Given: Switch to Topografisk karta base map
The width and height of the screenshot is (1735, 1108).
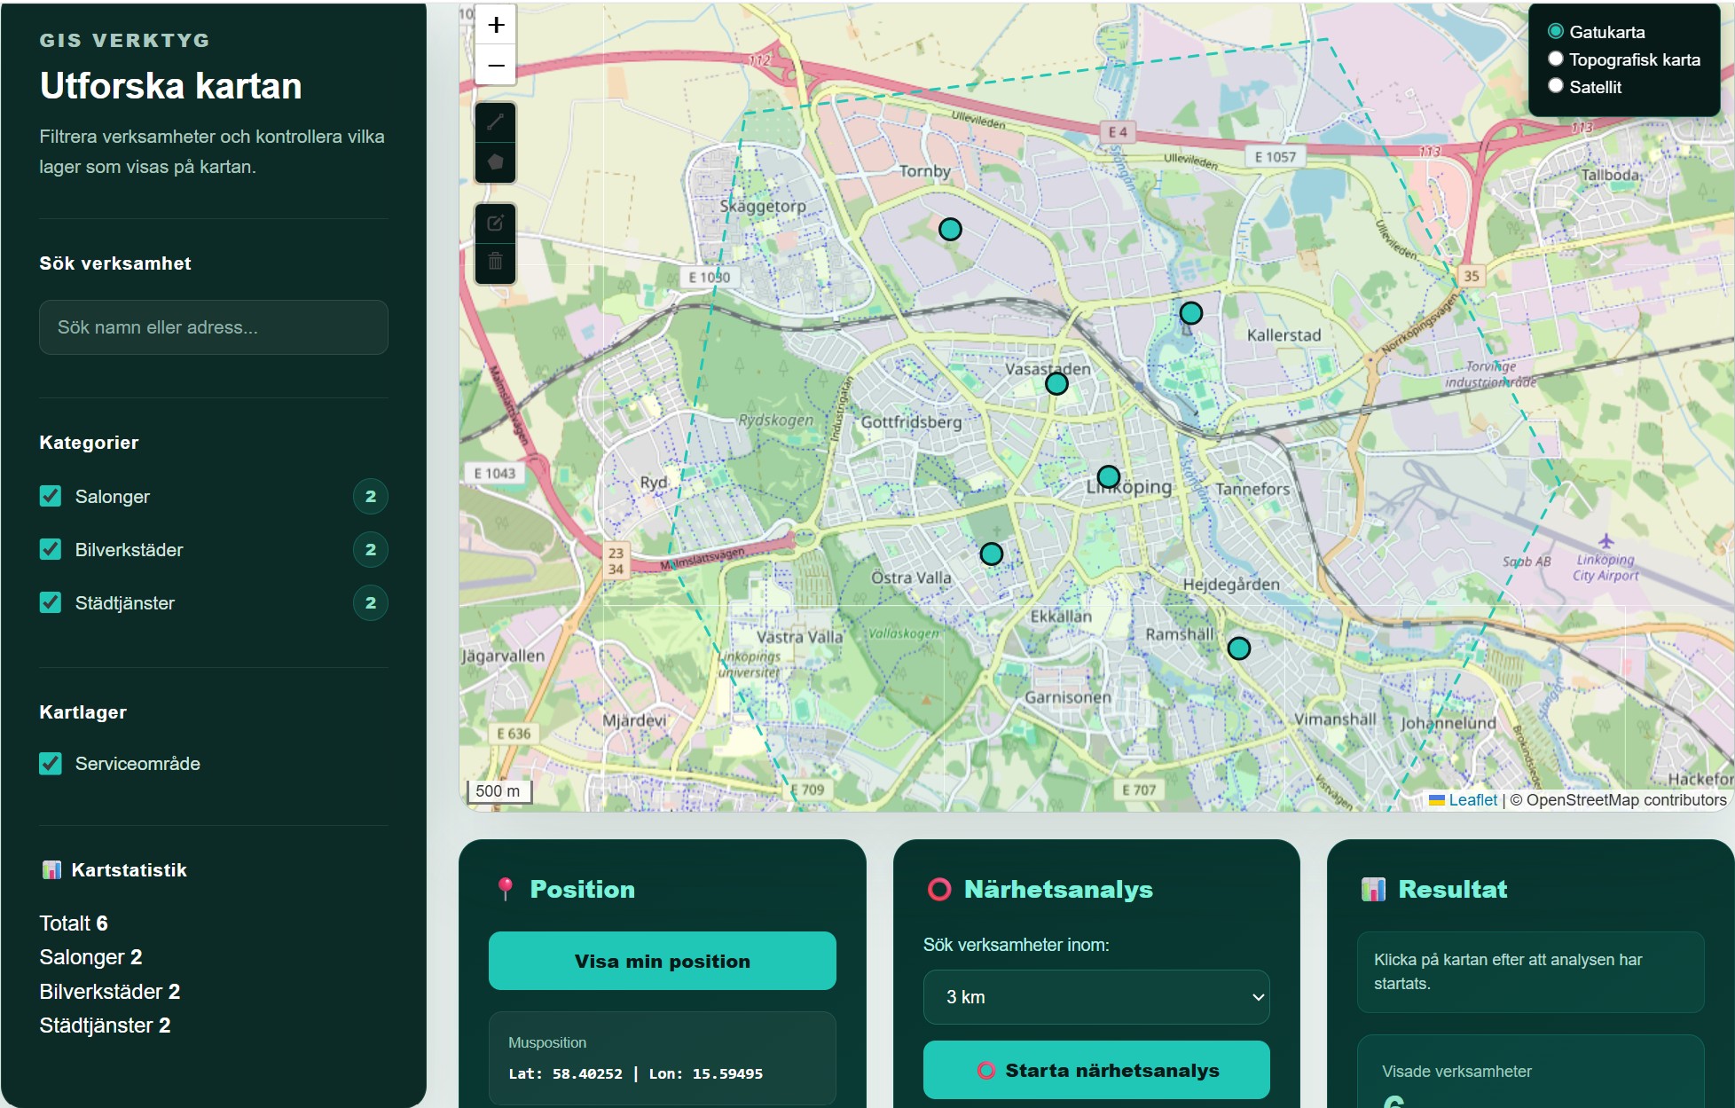Looking at the screenshot, I should tap(1555, 59).
